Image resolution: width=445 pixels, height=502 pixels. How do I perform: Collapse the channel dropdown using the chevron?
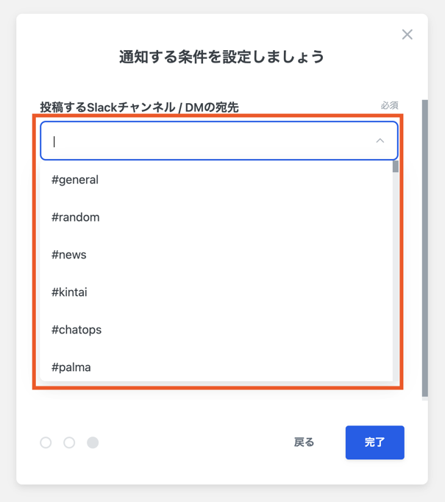click(380, 141)
